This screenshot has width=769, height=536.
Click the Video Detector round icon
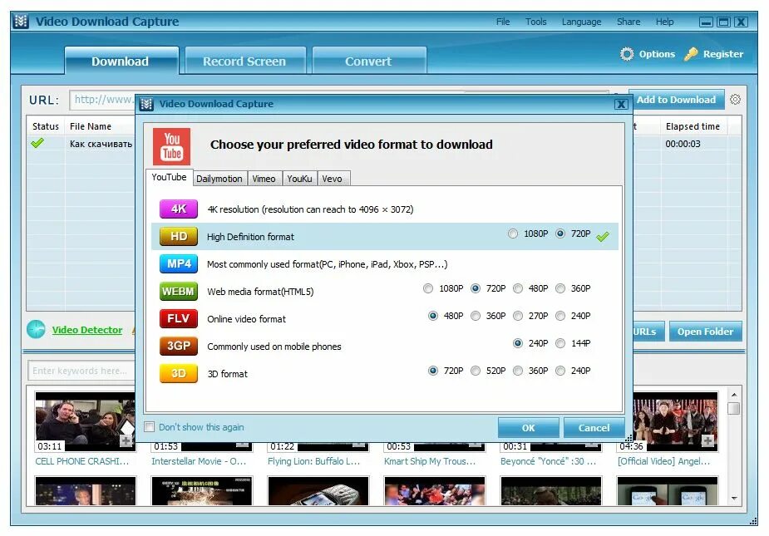point(36,330)
